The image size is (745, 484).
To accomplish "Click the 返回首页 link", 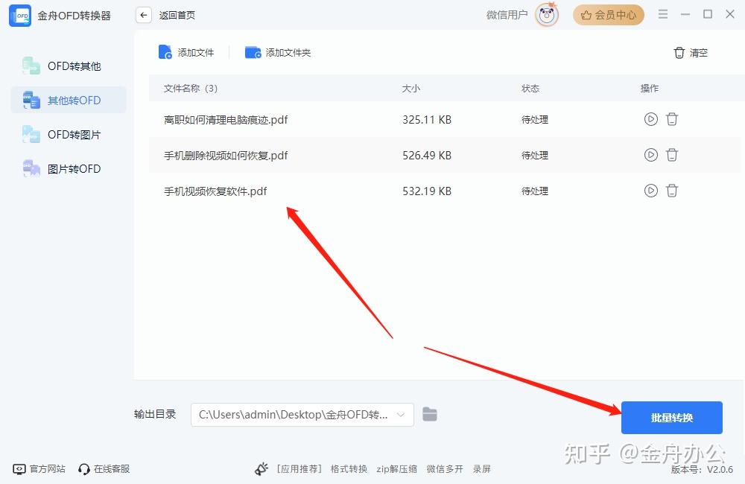I will point(177,15).
